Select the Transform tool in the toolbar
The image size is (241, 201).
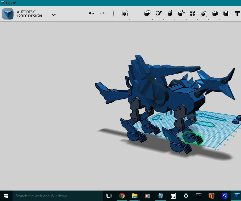[125, 13]
